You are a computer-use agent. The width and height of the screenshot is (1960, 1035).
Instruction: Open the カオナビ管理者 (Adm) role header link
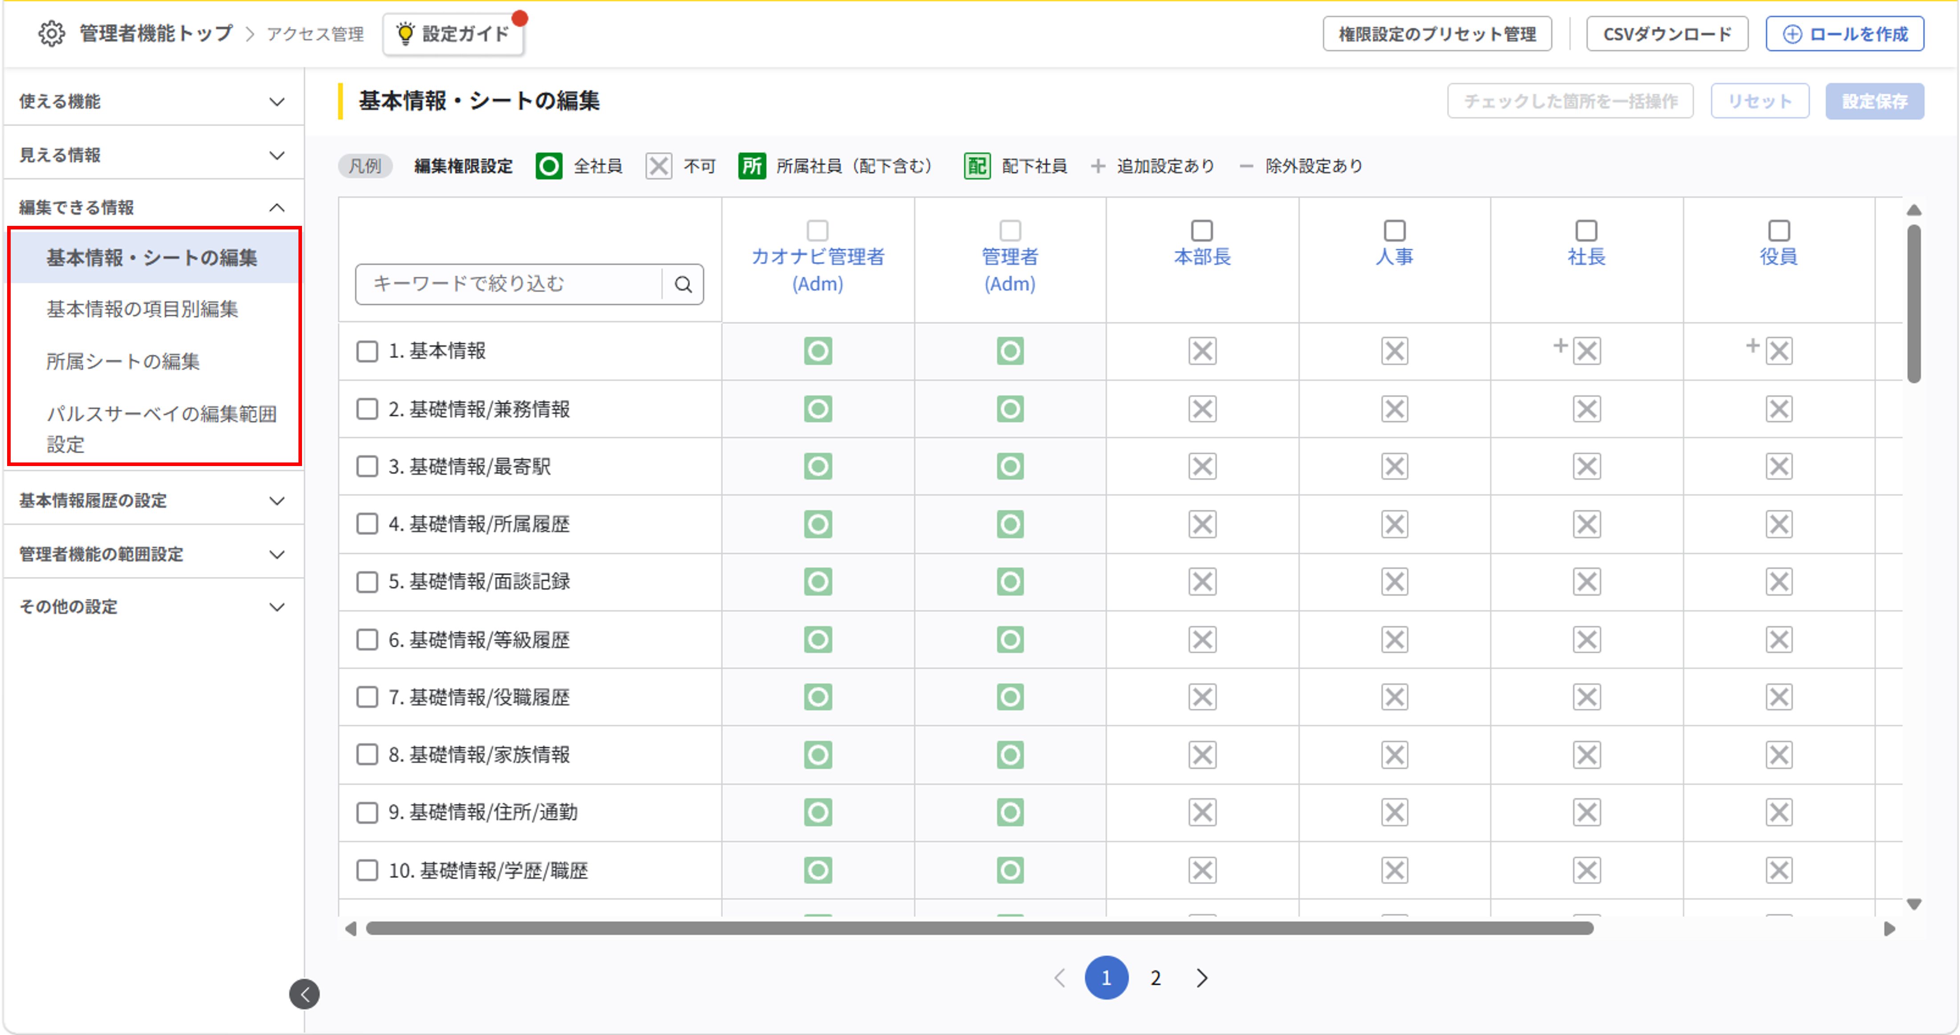pos(818,270)
